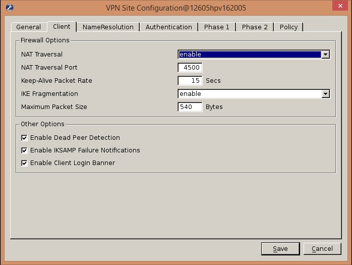Click the Cancel button

322,249
